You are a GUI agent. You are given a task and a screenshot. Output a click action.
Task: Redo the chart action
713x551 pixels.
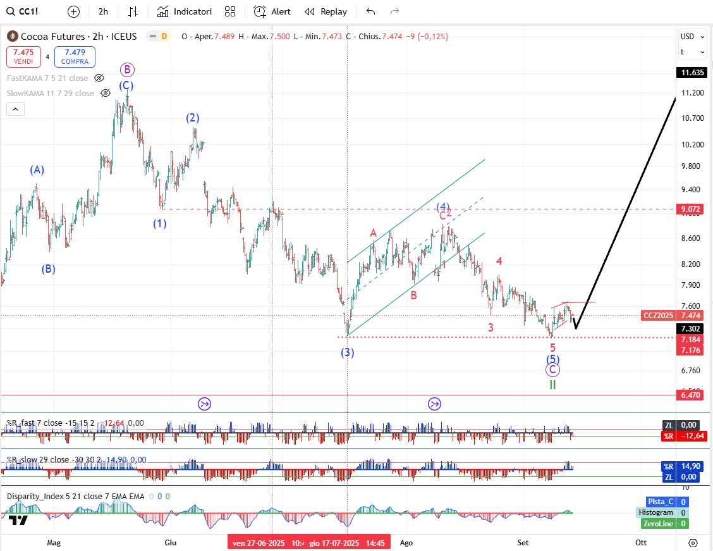[394, 12]
